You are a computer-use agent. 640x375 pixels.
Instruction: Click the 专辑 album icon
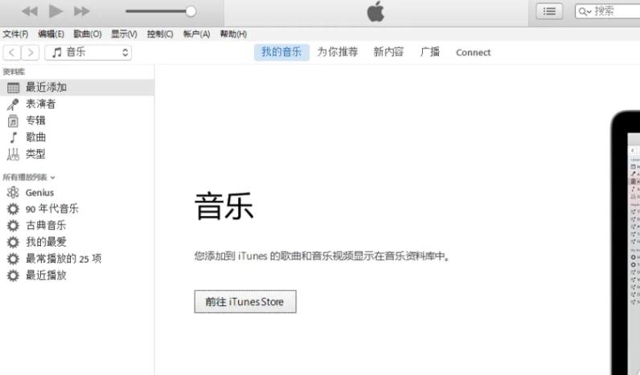pos(13,121)
